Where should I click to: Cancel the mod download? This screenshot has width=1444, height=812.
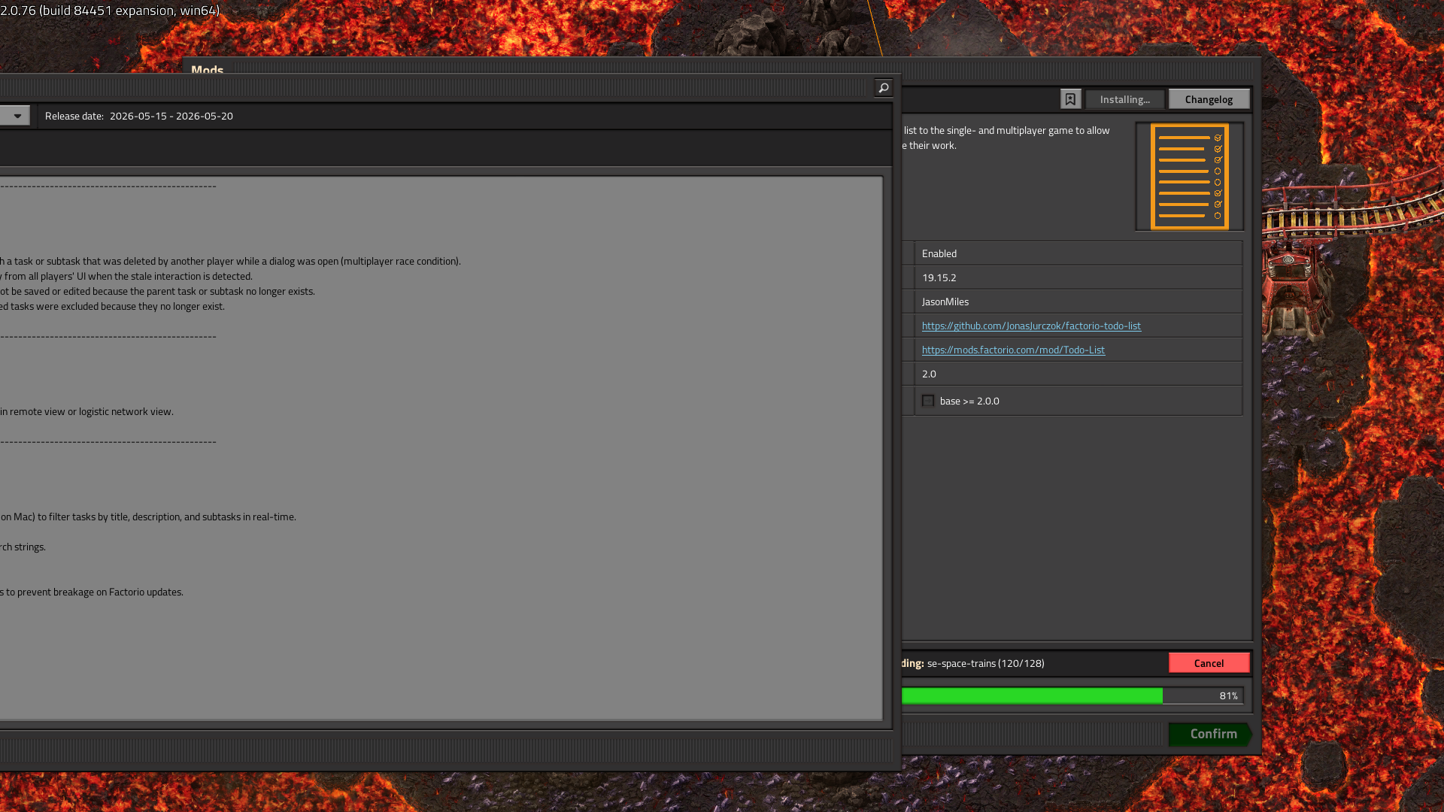1209,662
